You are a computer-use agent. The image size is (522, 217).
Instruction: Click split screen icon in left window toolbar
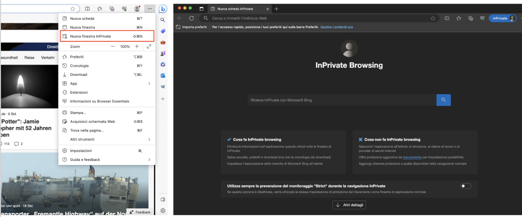coord(87,9)
